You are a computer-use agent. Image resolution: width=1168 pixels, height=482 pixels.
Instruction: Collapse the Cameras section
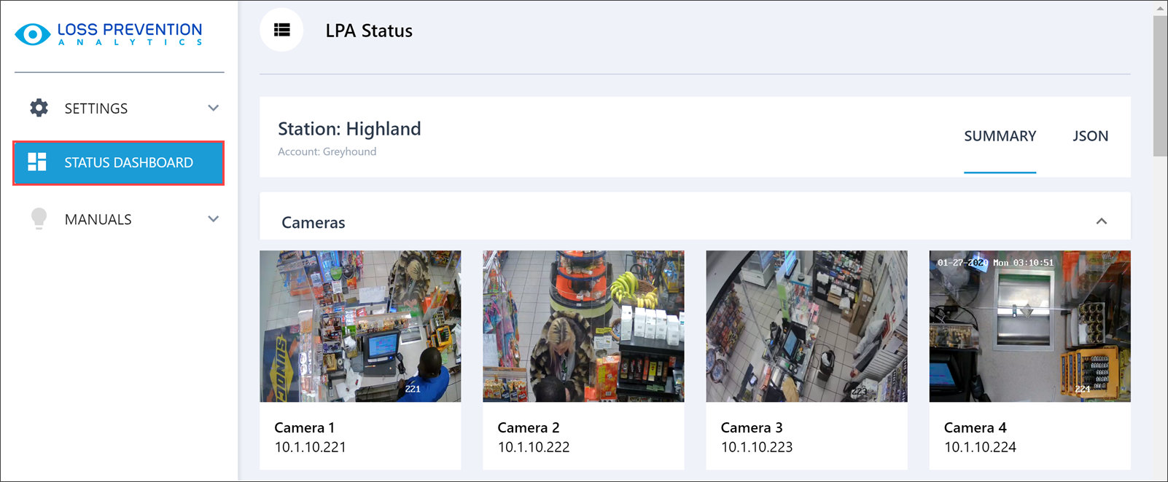pos(1101,221)
